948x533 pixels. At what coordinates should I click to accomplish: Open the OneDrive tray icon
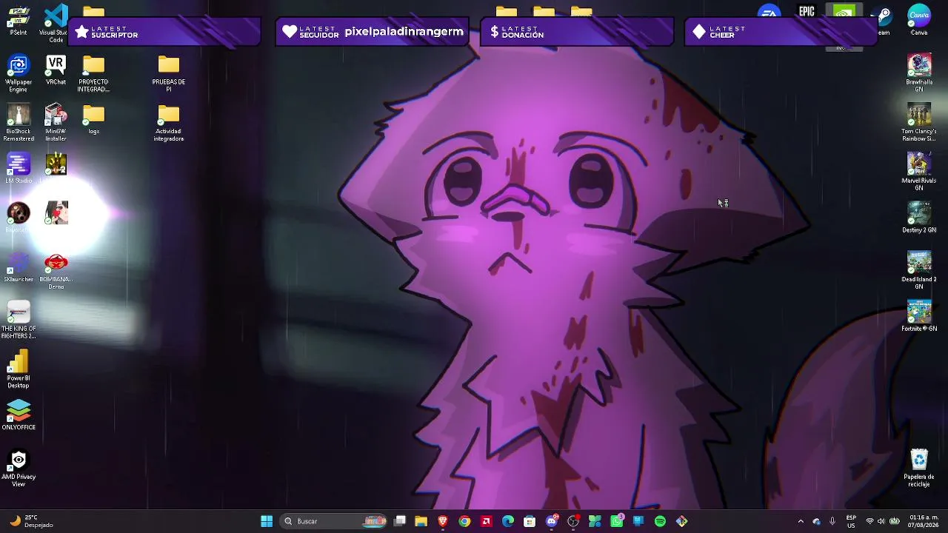click(x=817, y=521)
